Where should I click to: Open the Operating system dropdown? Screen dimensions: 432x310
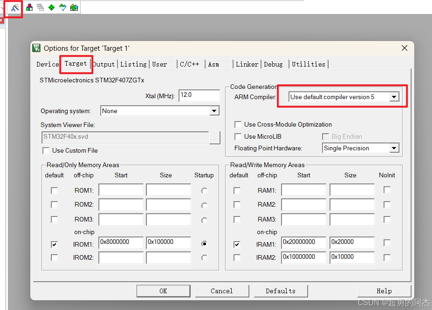pos(160,111)
